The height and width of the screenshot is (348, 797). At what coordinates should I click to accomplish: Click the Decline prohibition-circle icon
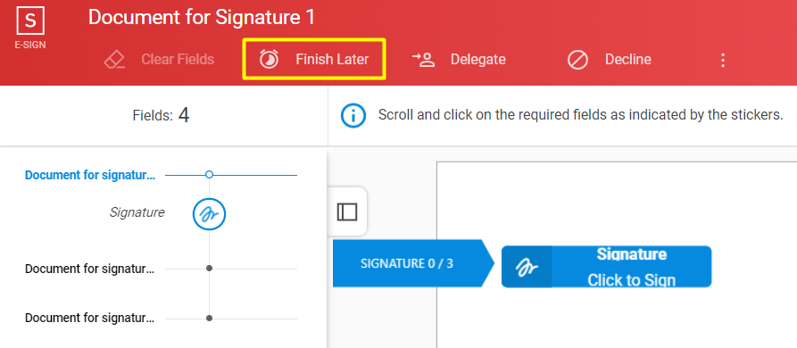(x=577, y=60)
